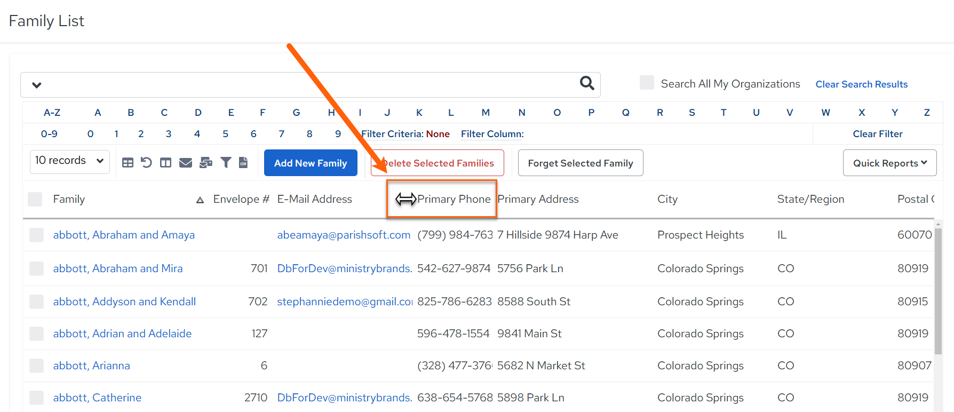The height and width of the screenshot is (412, 954).
Task: Sort by the City column header
Action: click(x=667, y=199)
